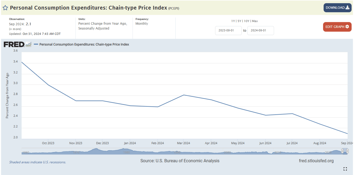
Task: Click the Oct 2023 axis label
Action: click(x=48, y=143)
